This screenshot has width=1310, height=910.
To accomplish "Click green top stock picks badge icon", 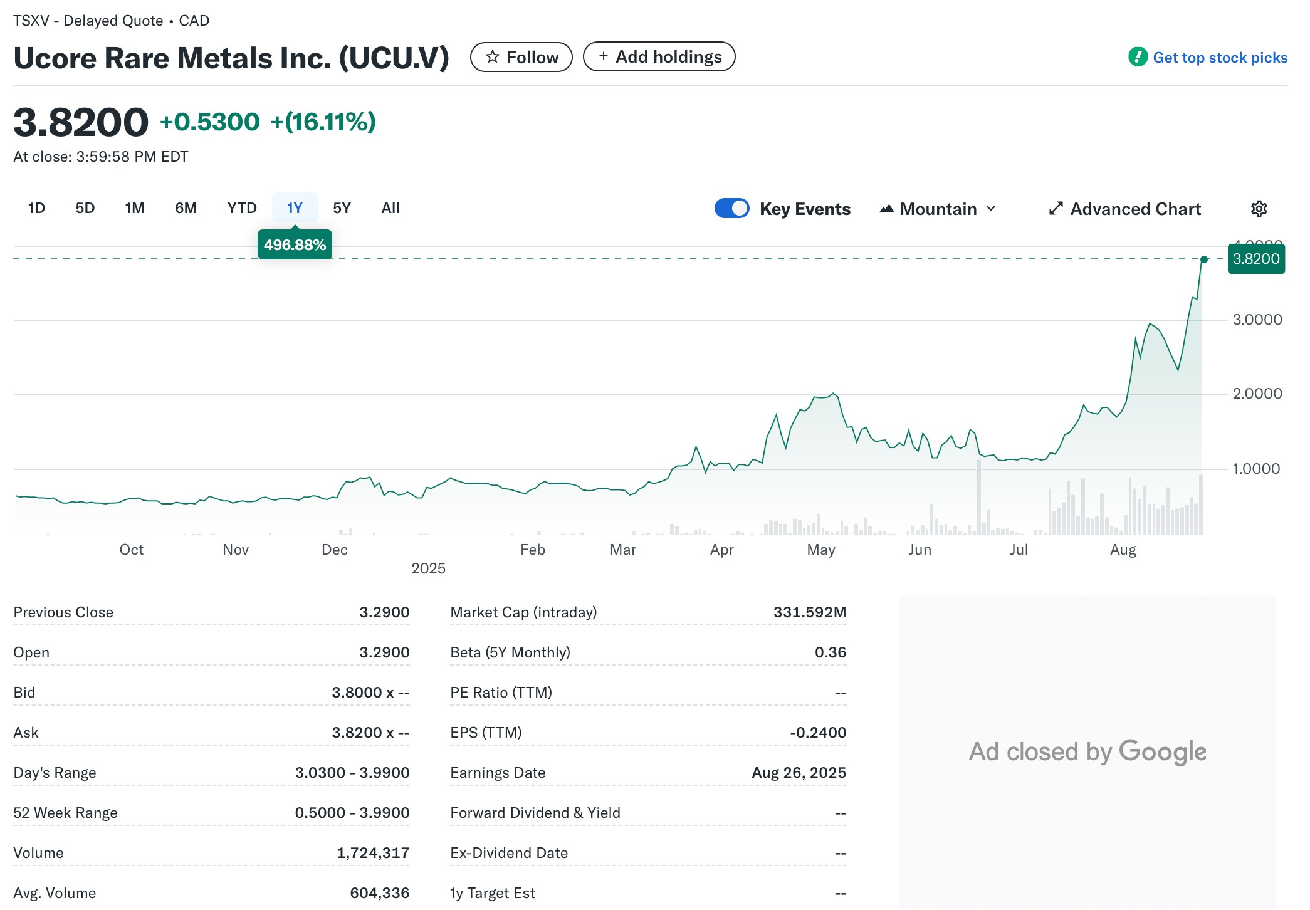I will click(x=1138, y=57).
